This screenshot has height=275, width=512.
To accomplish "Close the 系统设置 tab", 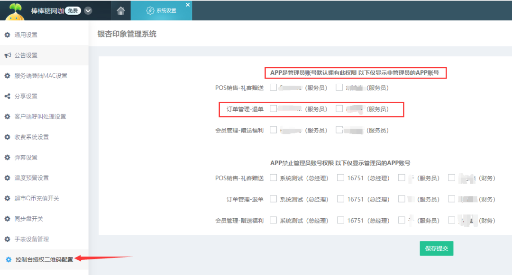I will click(187, 5).
